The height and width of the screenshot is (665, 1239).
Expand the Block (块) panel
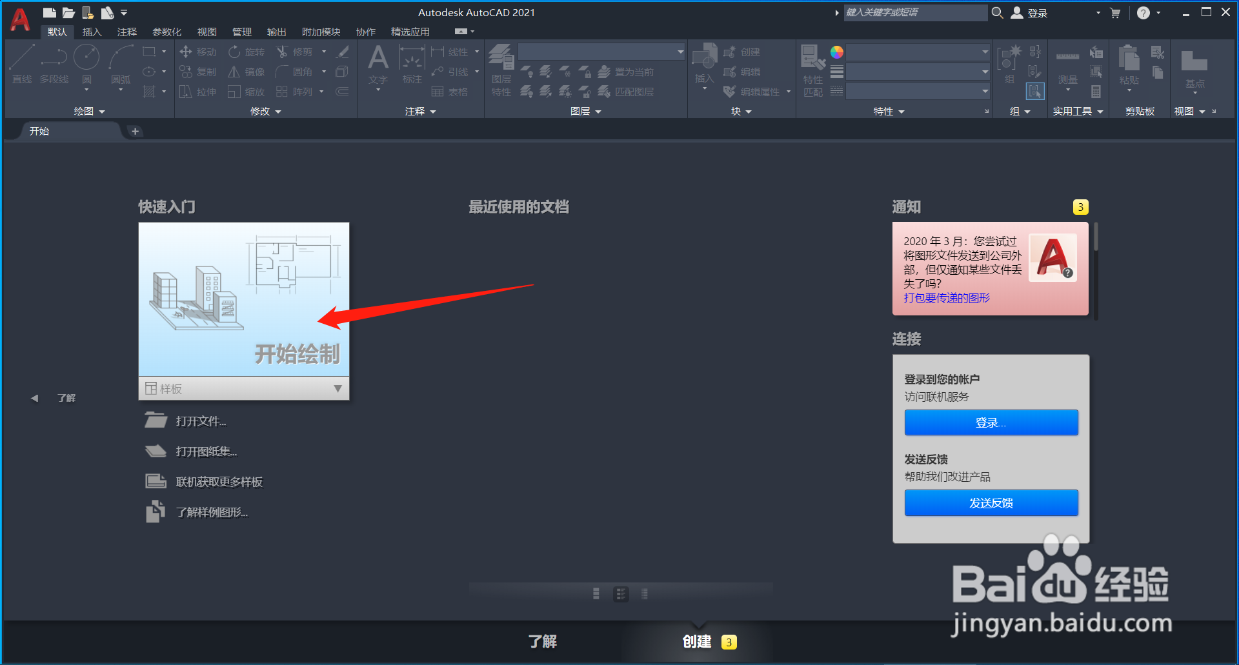tap(741, 111)
